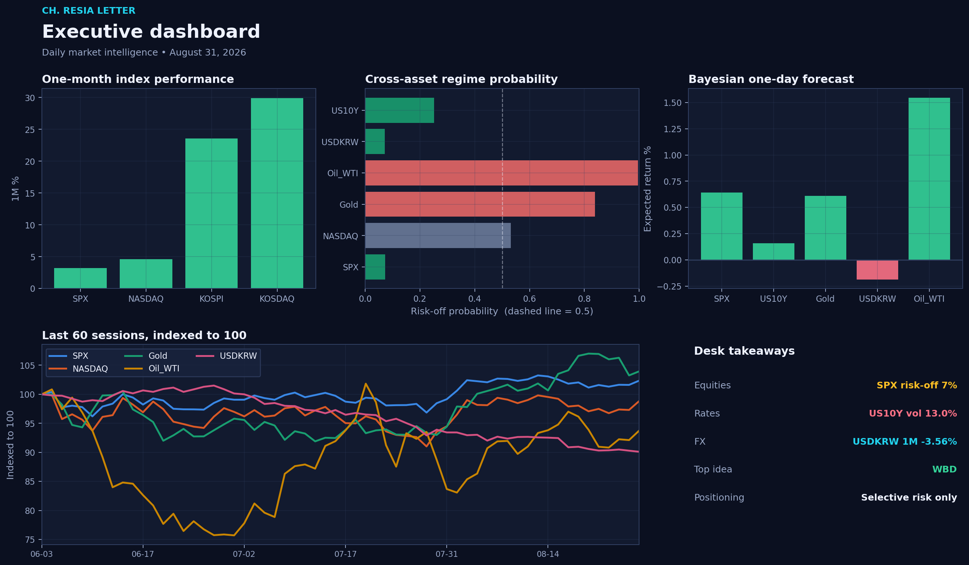Click the 07-02 date tick on the sessions chart

pyautogui.click(x=244, y=554)
